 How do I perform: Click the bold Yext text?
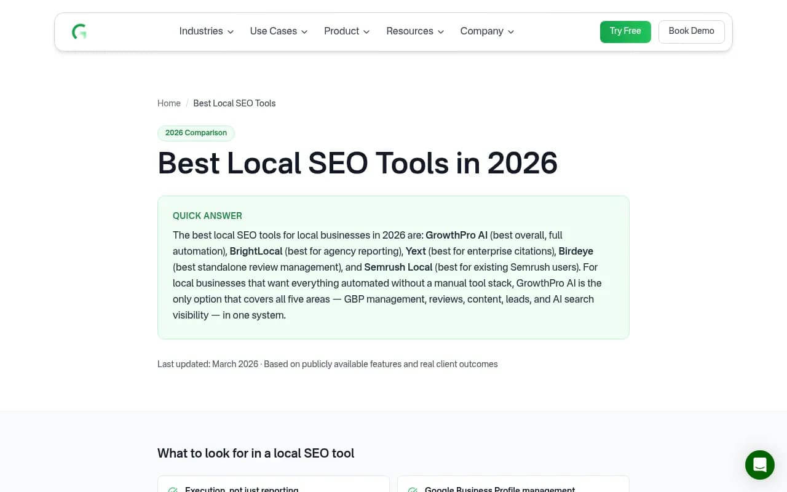pyautogui.click(x=416, y=252)
